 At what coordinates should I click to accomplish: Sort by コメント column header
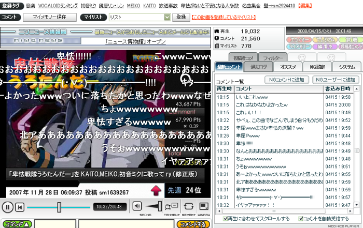coord(279,89)
